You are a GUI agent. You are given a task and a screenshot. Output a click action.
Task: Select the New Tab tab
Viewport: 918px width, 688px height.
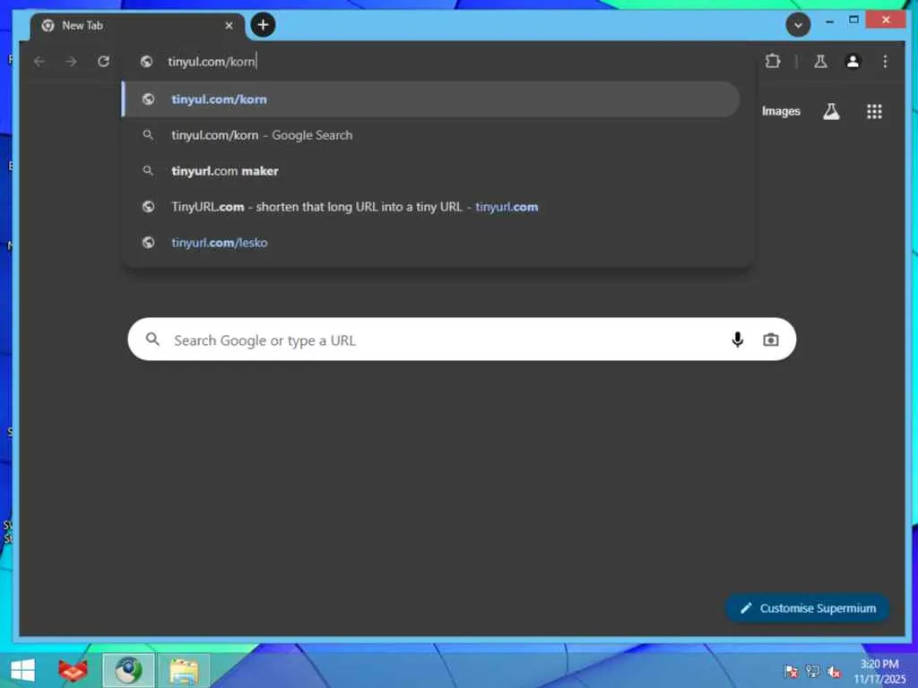click(137, 26)
